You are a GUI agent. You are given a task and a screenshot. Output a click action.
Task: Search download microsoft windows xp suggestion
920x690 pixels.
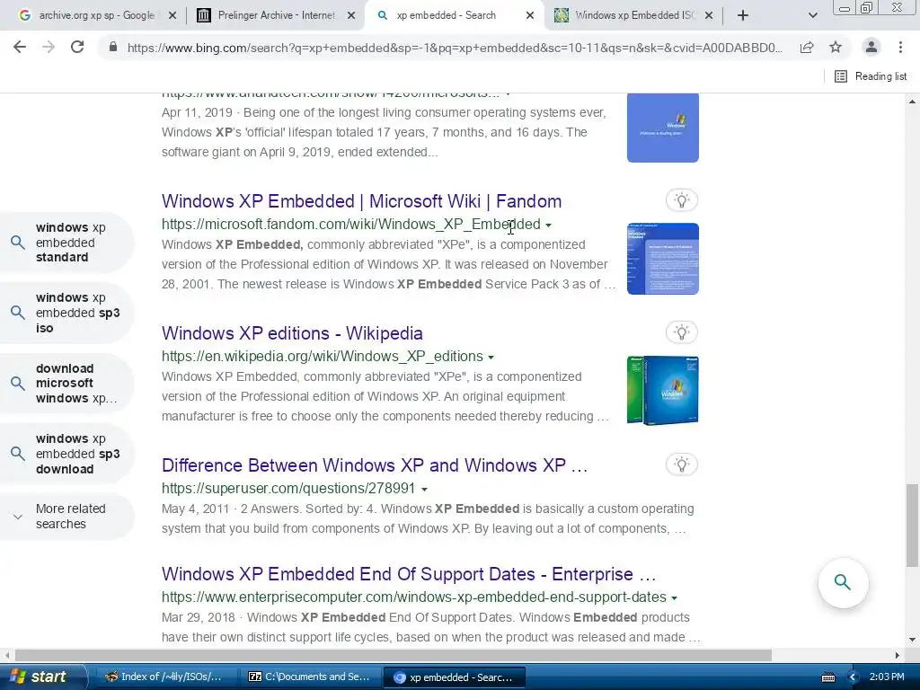click(x=66, y=383)
